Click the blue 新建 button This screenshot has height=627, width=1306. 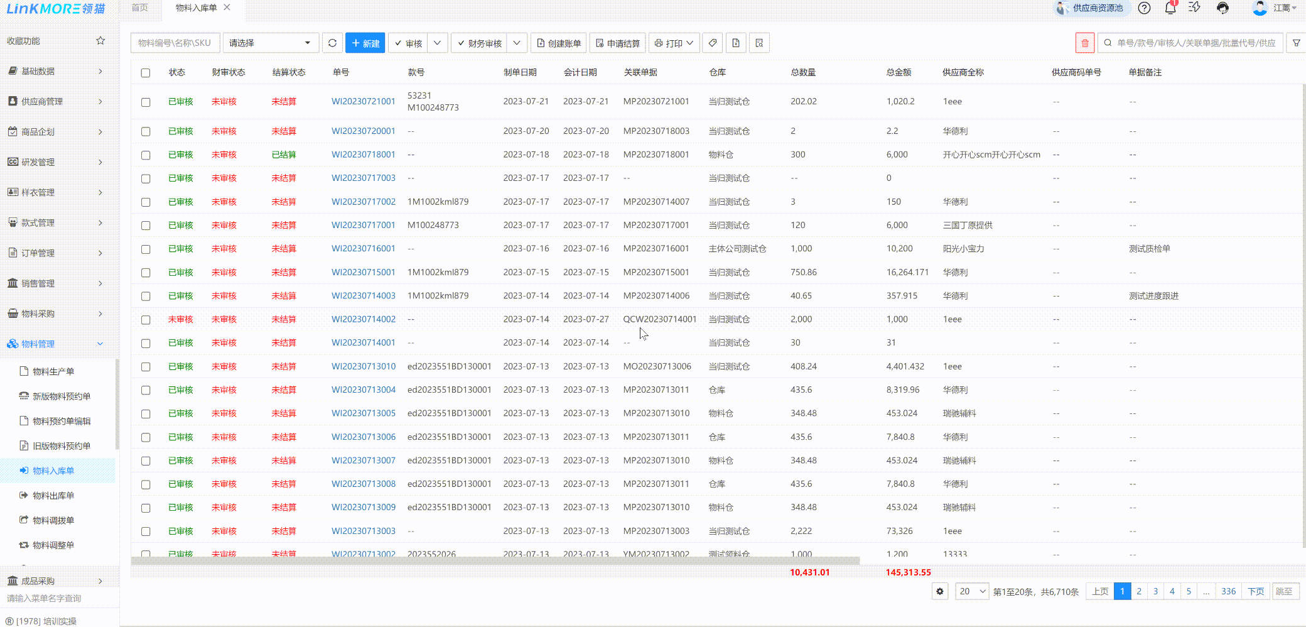(x=365, y=43)
